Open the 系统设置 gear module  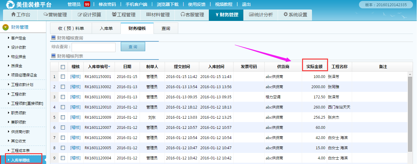pos(295,15)
